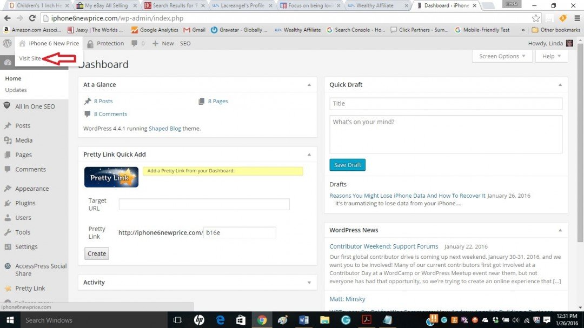Image resolution: width=584 pixels, height=328 pixels.
Task: Open Microsoft Edge from taskbar
Action: [x=221, y=320]
